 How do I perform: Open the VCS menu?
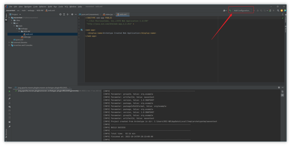pyautogui.click(x=66, y=7)
